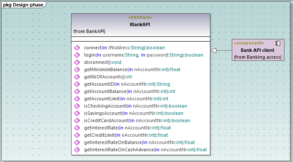
Task: Select the icon beside isSavingsAccount operation
Action: pyautogui.click(x=77, y=113)
